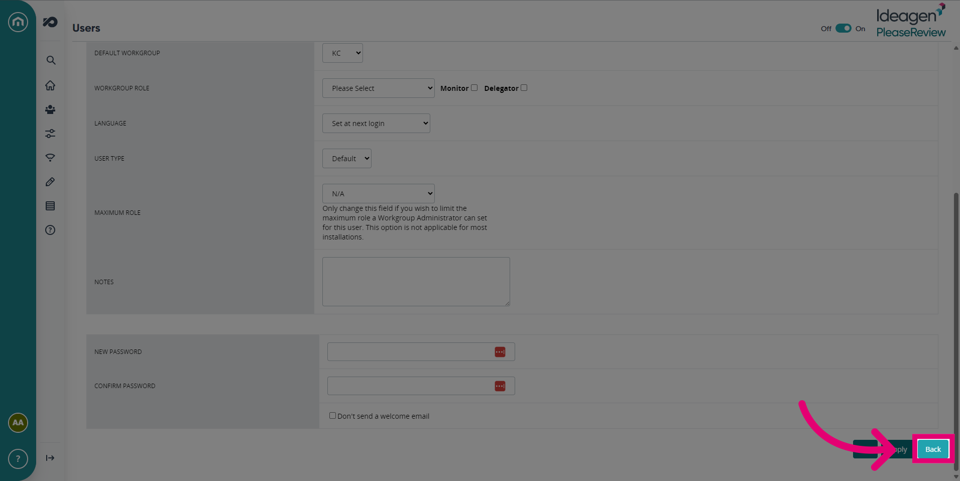
Task: Click the pencil edit icon
Action: (50, 182)
